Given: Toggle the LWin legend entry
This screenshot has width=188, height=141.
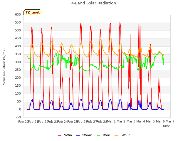Looking at the screenshot, I should coord(103,135).
